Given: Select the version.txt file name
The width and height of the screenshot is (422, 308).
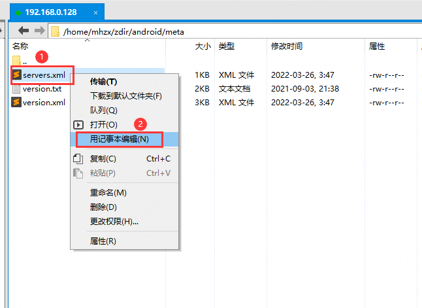Looking at the screenshot, I should coord(42,89).
